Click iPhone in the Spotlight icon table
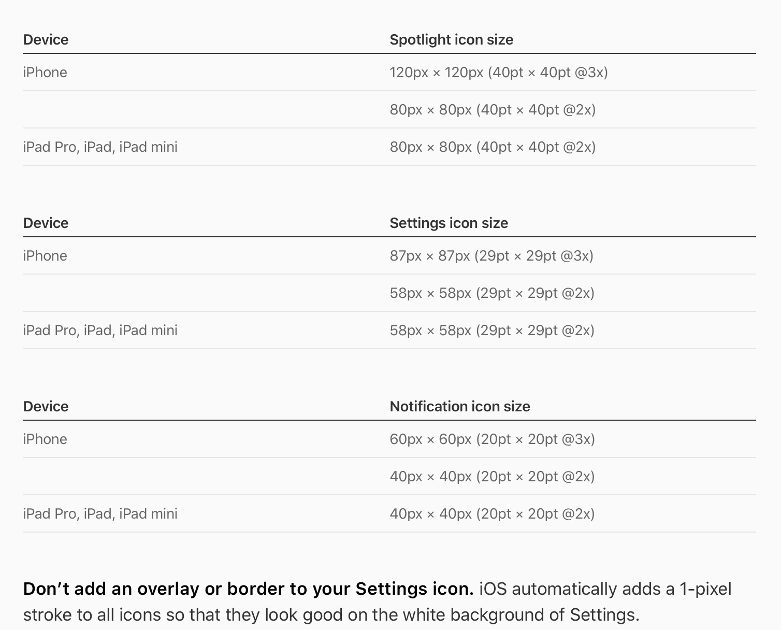The width and height of the screenshot is (781, 630). pos(45,73)
